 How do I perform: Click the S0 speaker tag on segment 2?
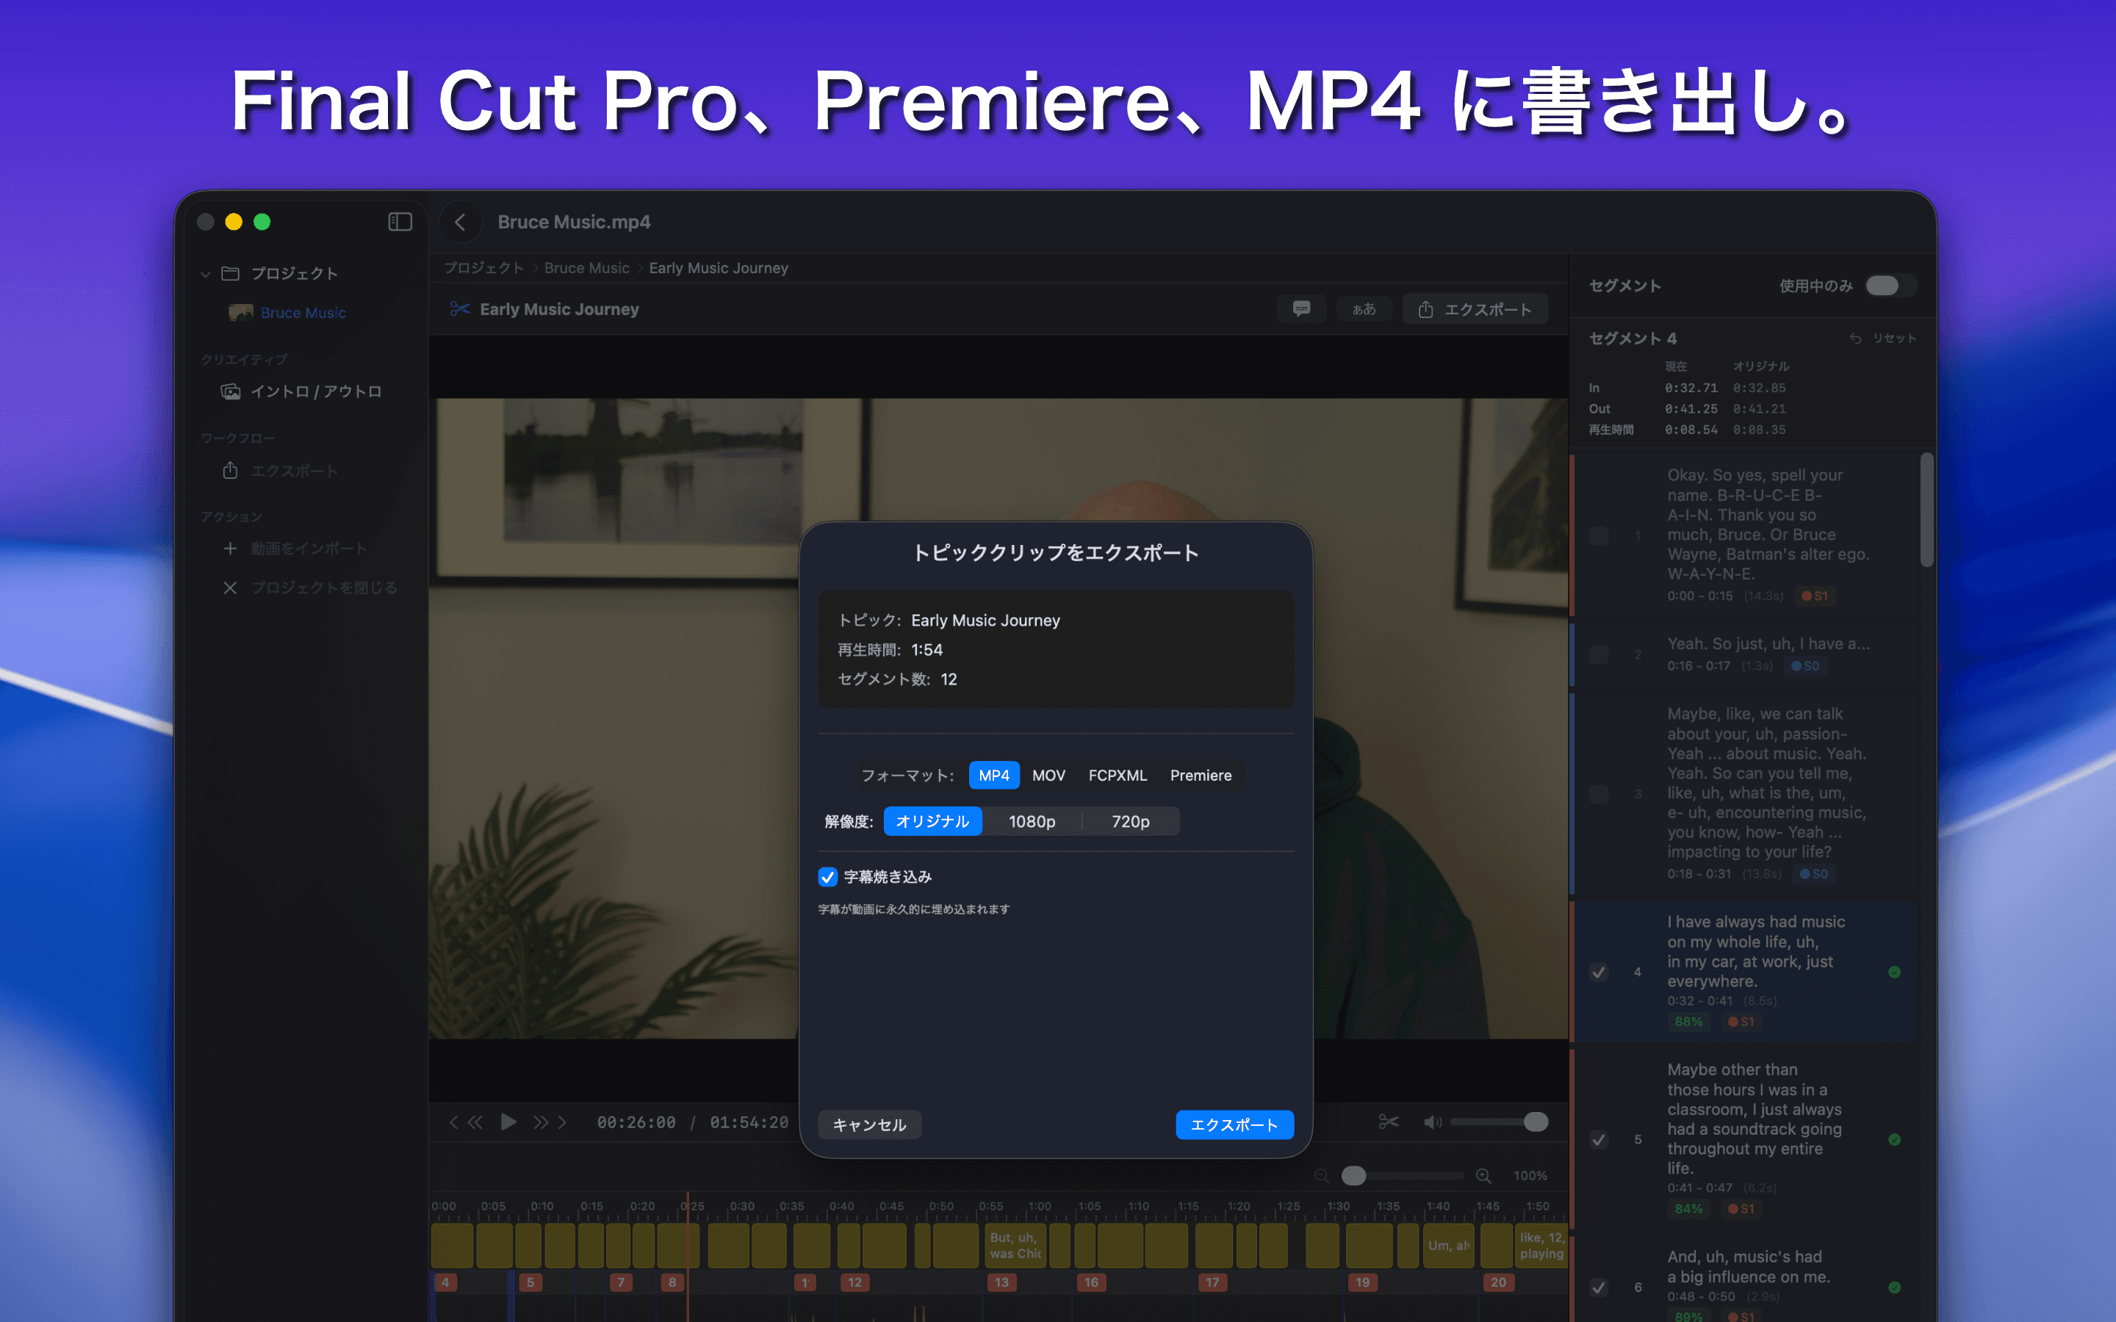click(x=1804, y=666)
